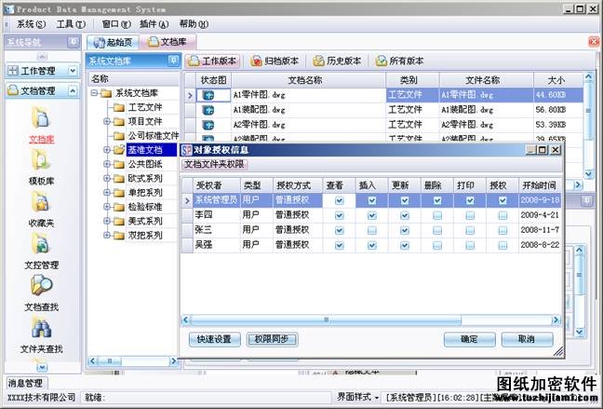The image size is (603, 409).
Task: Collapse the 系统文档库 tree root
Action: coord(94,93)
